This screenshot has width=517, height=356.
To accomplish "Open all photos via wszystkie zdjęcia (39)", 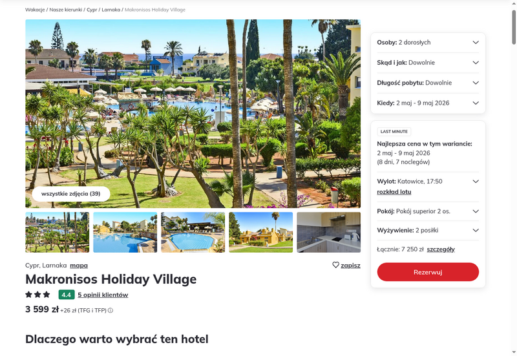I will [x=71, y=194].
